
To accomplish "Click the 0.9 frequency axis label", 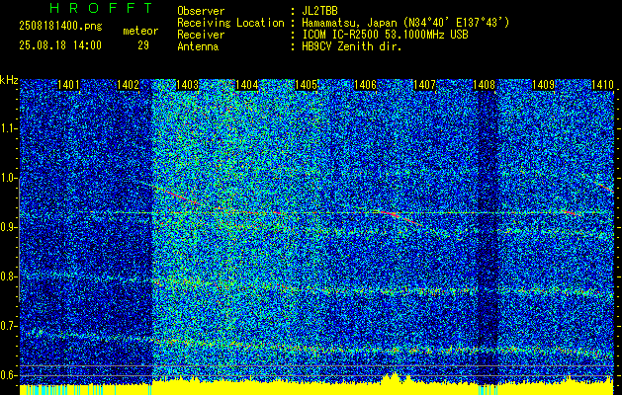I will [7, 227].
